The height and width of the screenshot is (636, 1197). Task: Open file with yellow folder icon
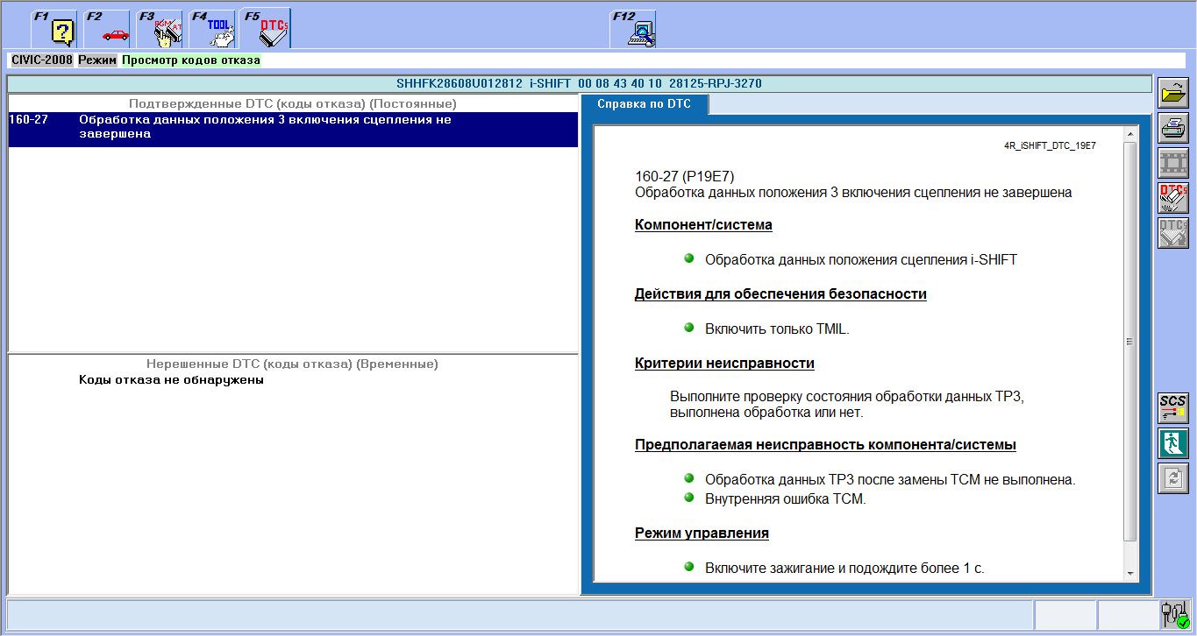tap(1173, 92)
